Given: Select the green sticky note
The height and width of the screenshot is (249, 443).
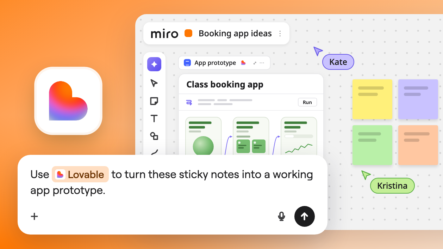Looking at the screenshot, I should point(372,145).
